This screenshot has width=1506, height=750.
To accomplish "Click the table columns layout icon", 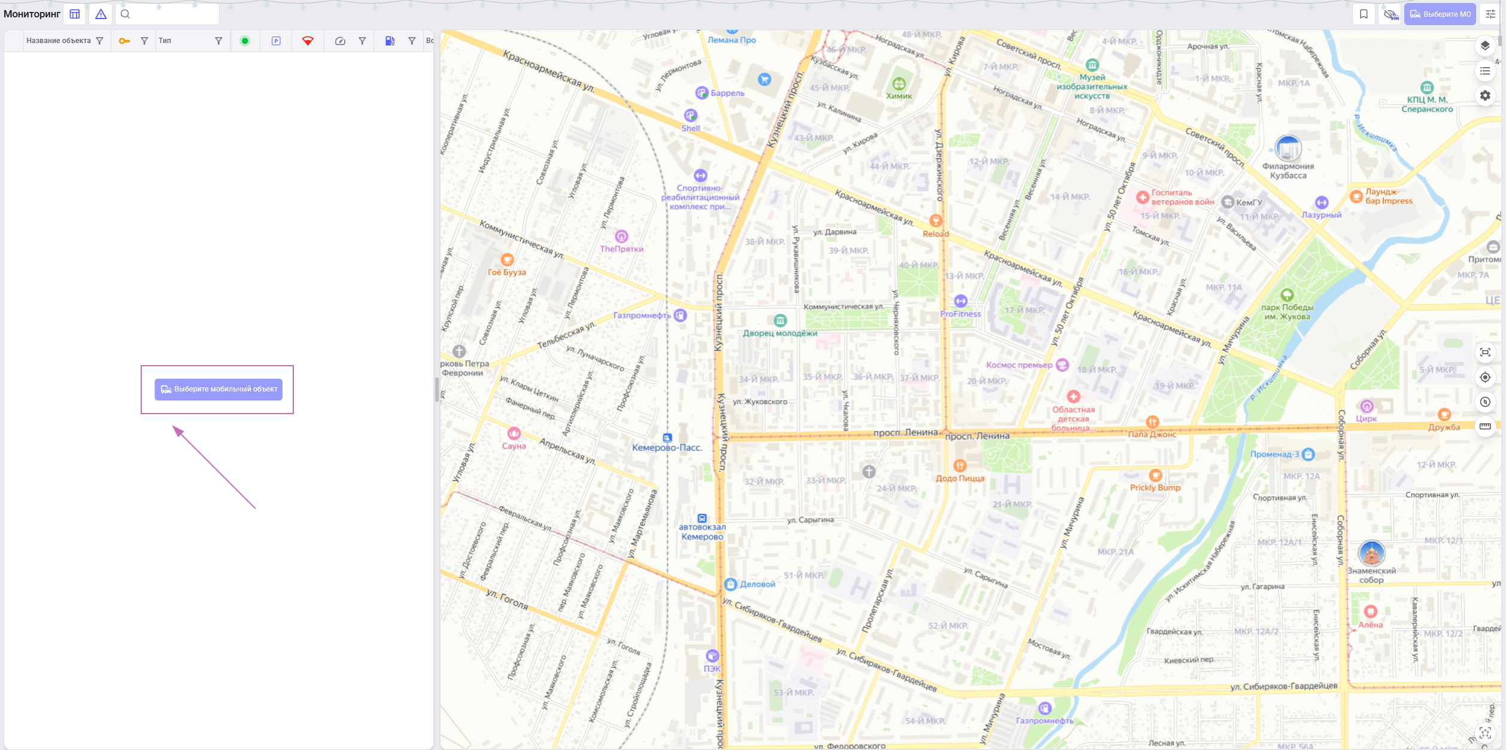I will point(75,14).
